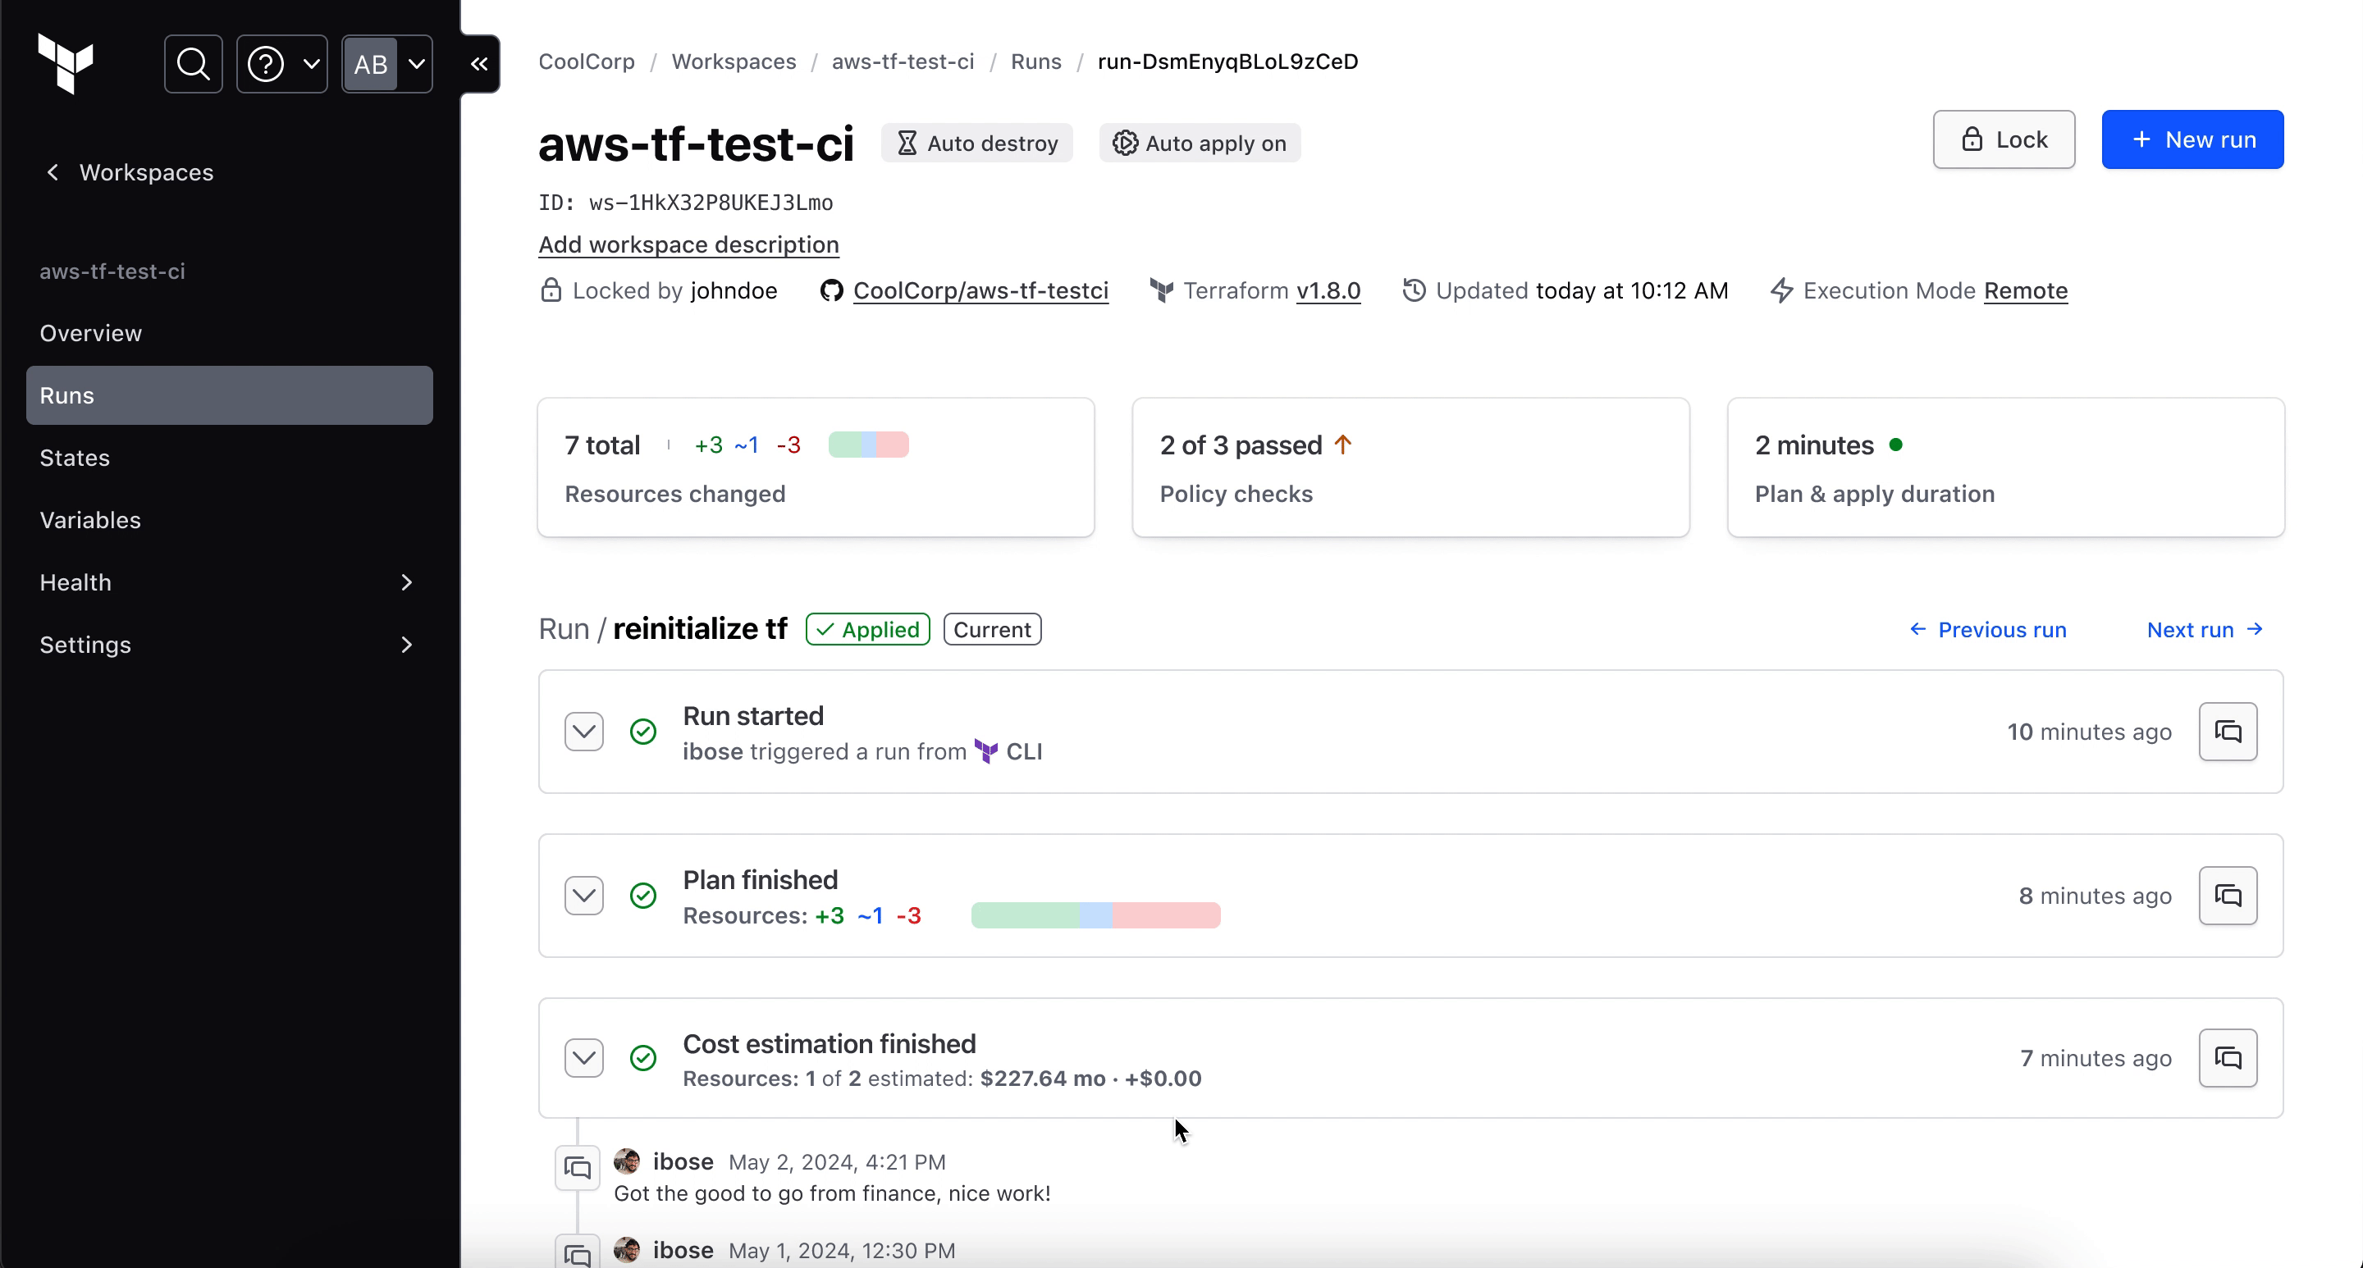Click the Terraform logo in sidebar
The image size is (2363, 1268).
[65, 63]
